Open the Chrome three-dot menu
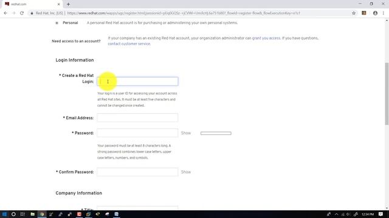The height and width of the screenshot is (218, 389). point(384,13)
